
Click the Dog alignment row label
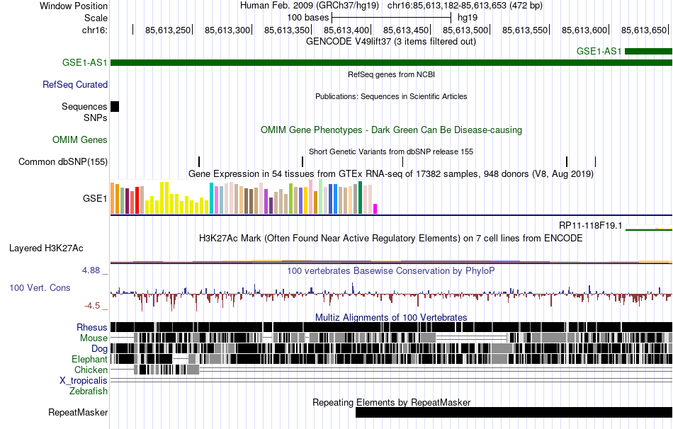(99, 349)
